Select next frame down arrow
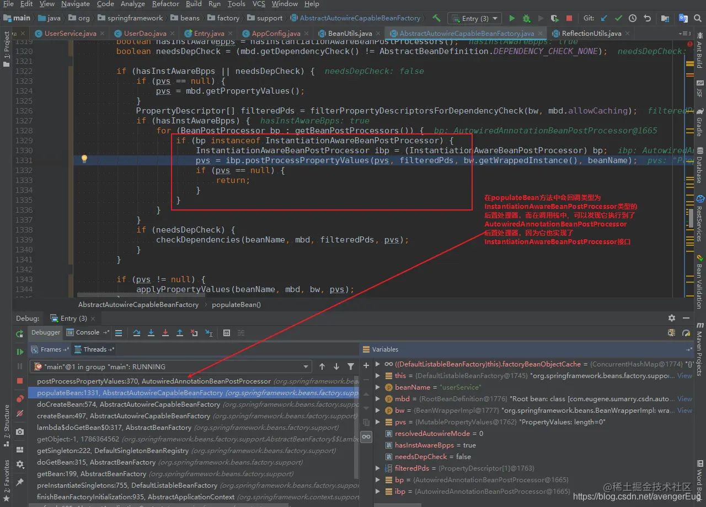This screenshot has width=706, height=507. [x=336, y=366]
